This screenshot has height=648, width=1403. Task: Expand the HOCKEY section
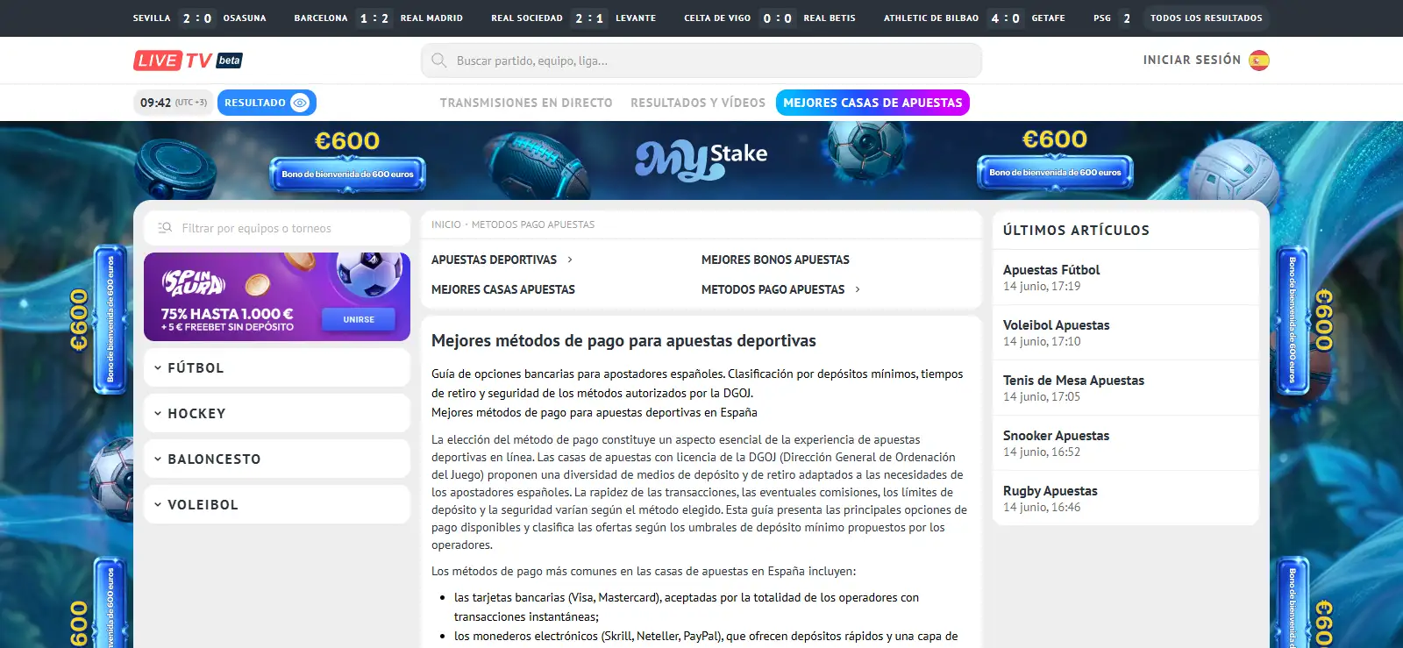(x=277, y=413)
